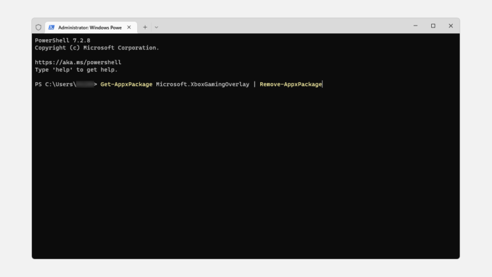
Task: Click the Copyright Microsoft Corporation line
Action: [97, 47]
